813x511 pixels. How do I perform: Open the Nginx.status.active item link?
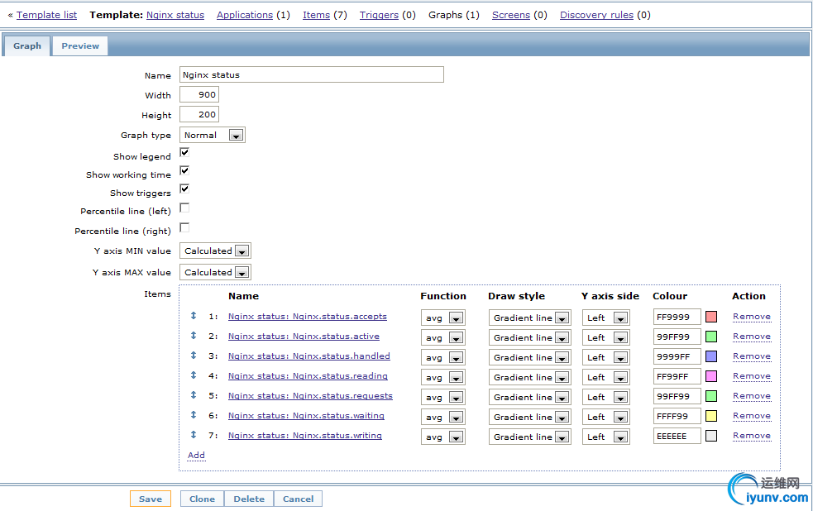(304, 337)
